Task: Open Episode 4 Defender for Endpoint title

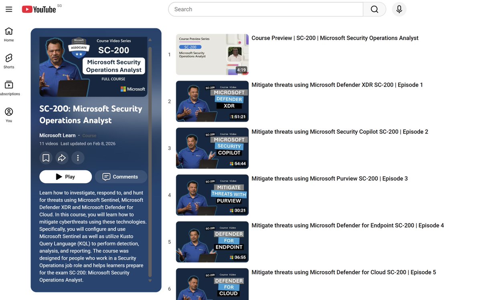Action: coord(348,226)
